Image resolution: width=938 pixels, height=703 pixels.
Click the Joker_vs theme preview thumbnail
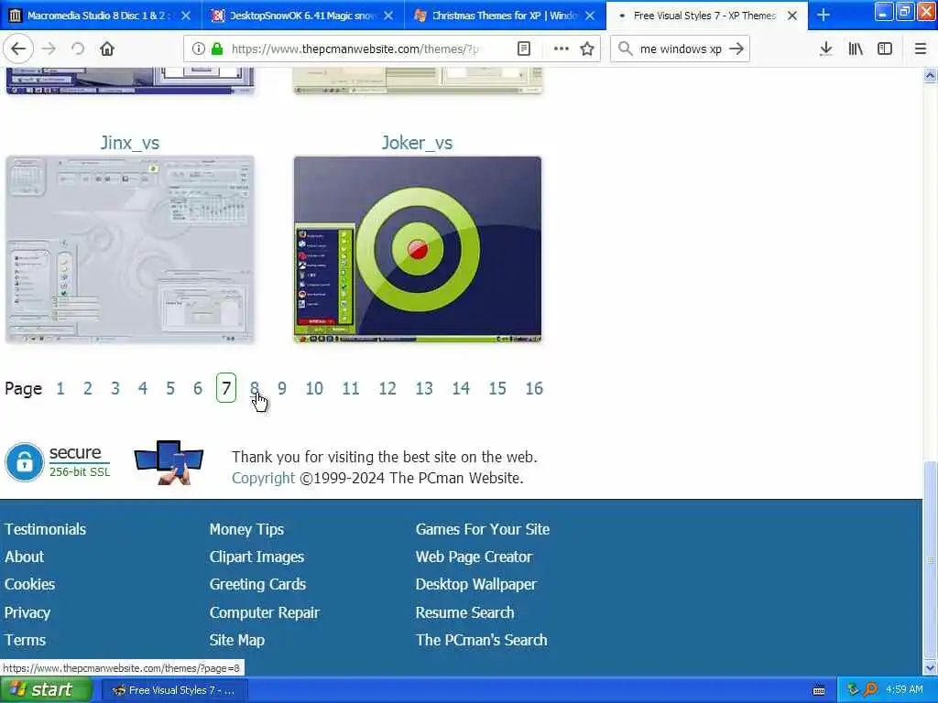418,249
